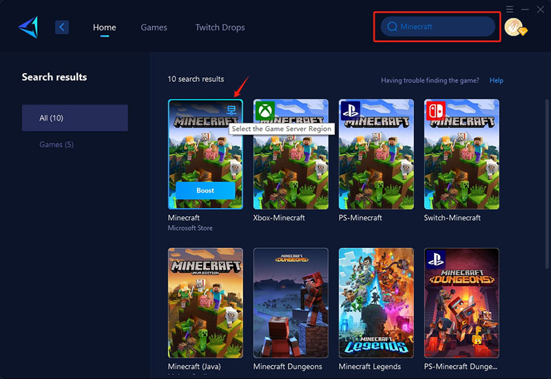Select the Minecraft Dungeons thumbnail

[291, 303]
